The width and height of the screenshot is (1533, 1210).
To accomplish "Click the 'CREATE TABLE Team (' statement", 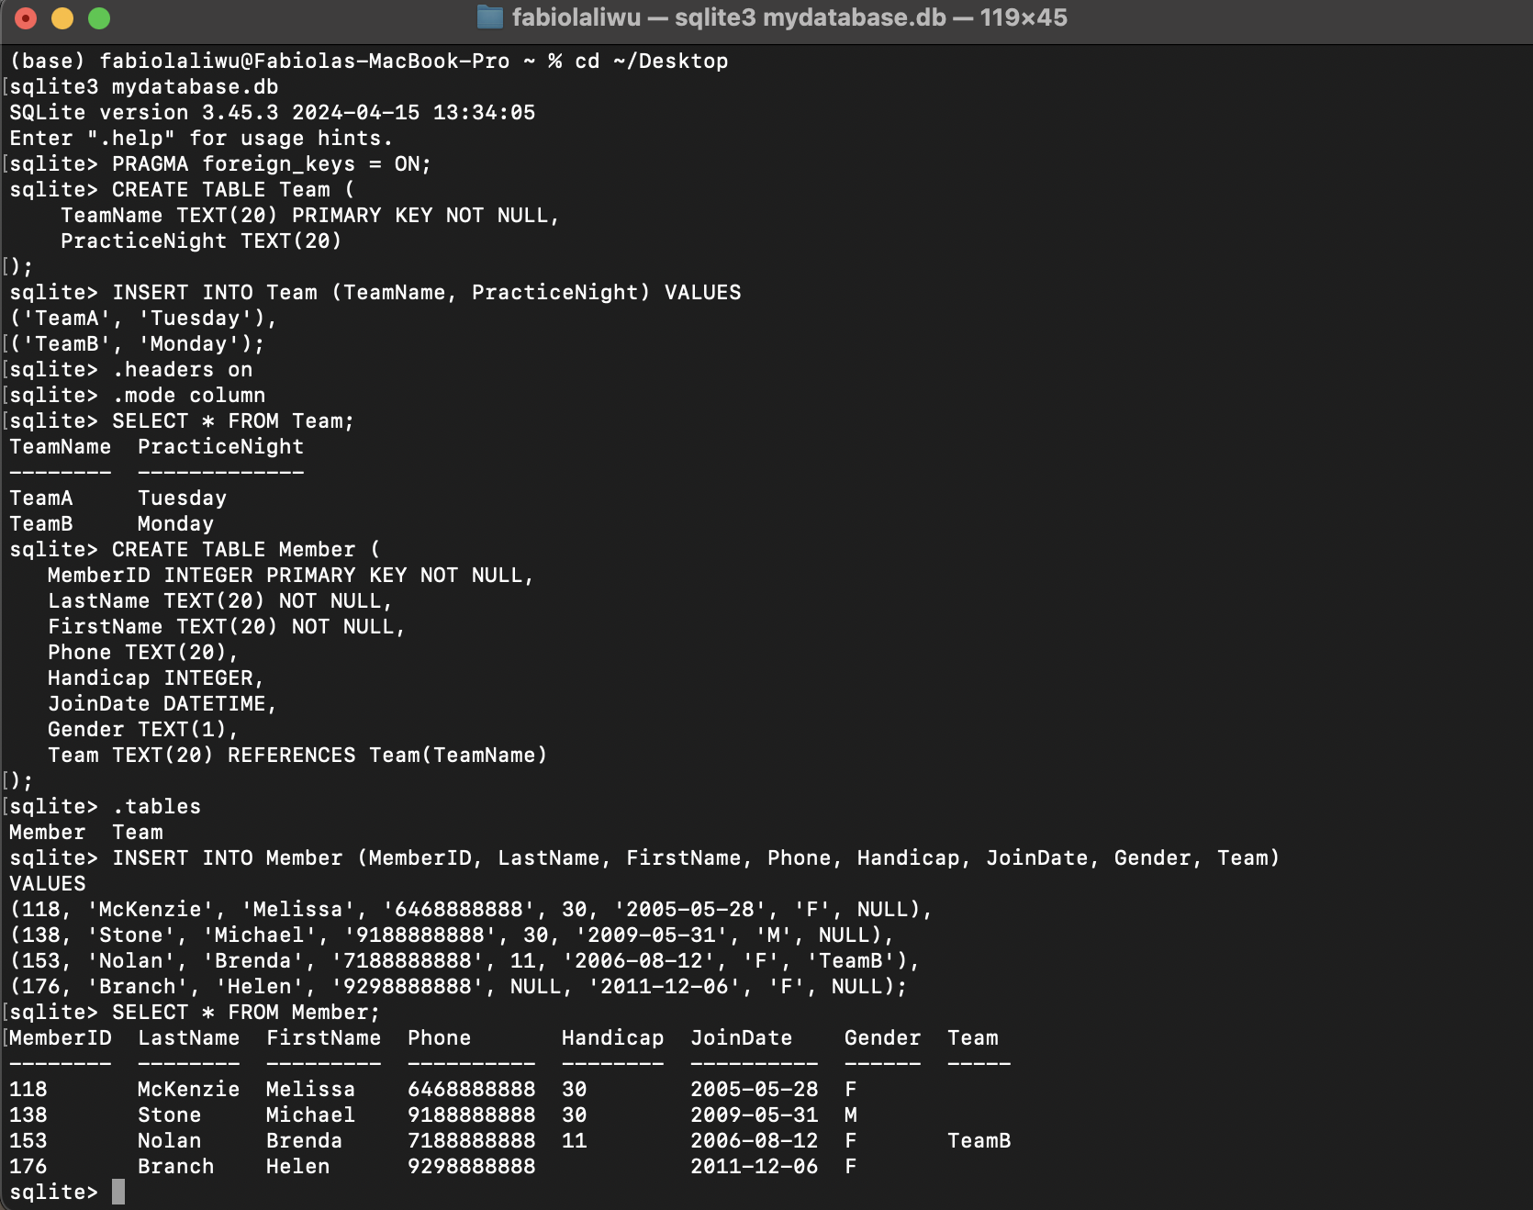I will tap(232, 190).
